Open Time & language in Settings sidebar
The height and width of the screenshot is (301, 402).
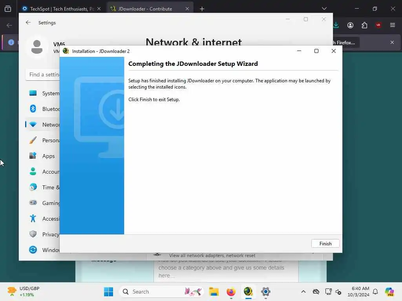[43, 187]
